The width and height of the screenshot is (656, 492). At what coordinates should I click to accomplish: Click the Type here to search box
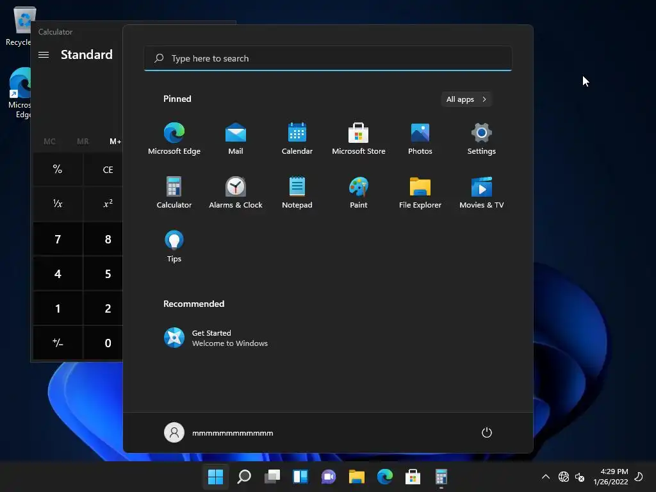[x=328, y=58]
